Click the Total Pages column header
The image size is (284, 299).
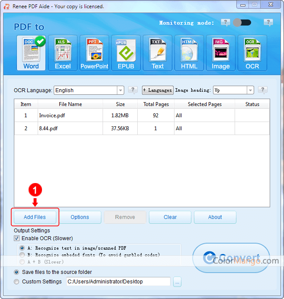pos(156,104)
